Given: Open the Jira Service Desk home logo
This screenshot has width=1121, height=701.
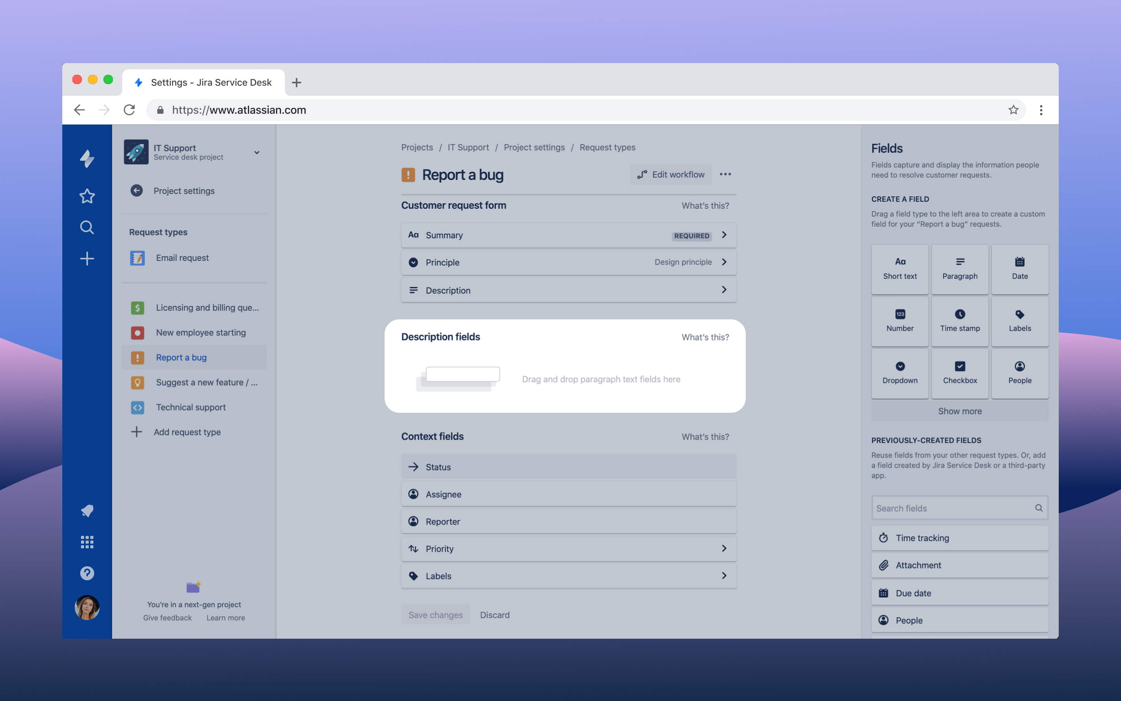Looking at the screenshot, I should coord(87,159).
